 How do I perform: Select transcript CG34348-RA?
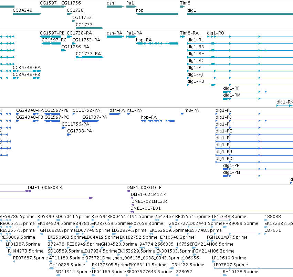(27, 68)
